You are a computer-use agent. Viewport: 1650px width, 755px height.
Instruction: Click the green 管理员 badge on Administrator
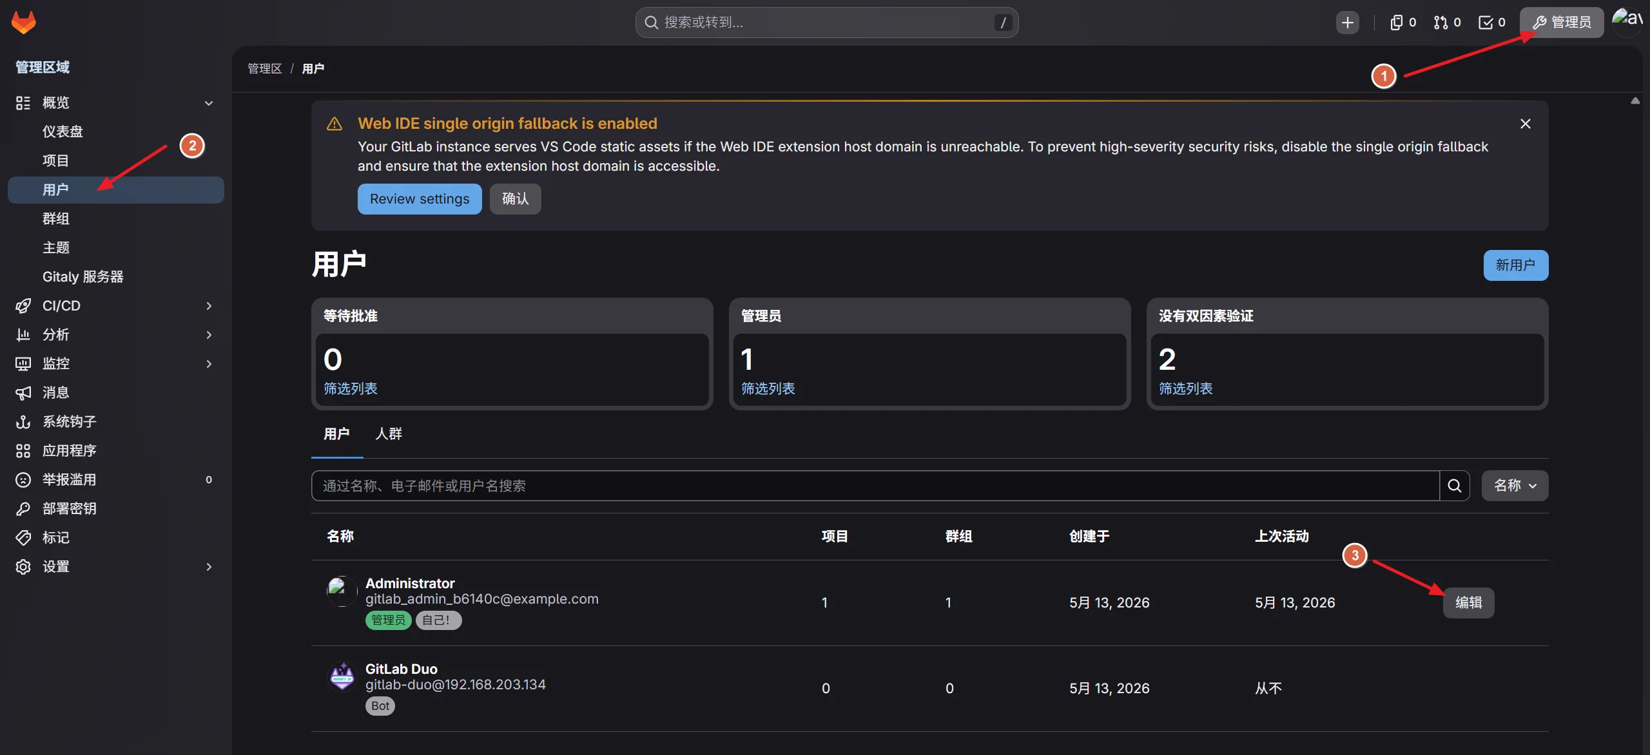[389, 620]
